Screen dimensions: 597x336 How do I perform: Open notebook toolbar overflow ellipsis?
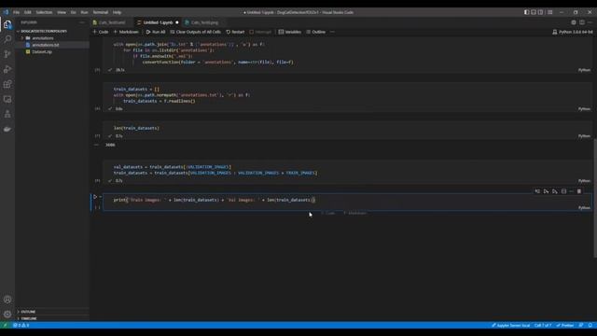332,32
